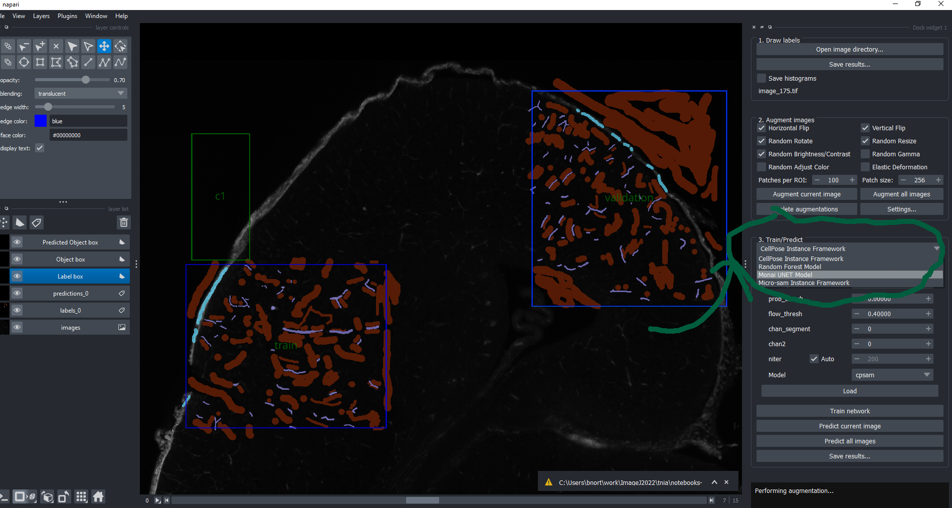Hide the labels_0 layer
Viewport: 952px width, 508px height.
coord(17,311)
